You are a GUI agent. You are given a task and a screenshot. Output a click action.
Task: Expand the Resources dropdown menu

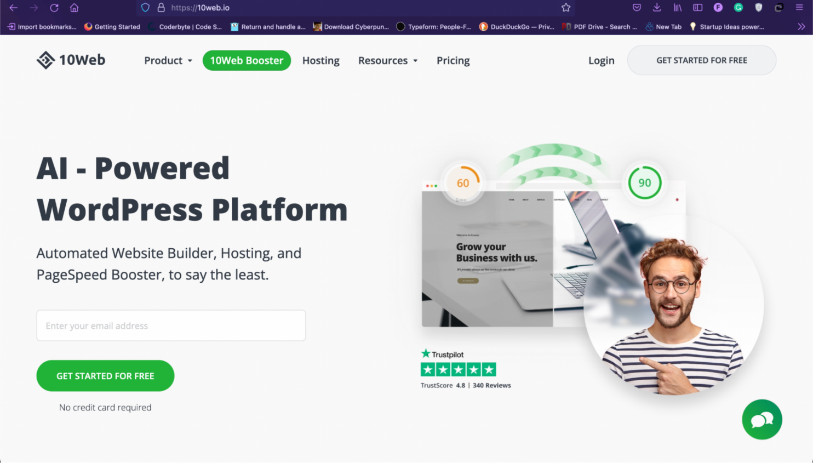pyautogui.click(x=387, y=61)
